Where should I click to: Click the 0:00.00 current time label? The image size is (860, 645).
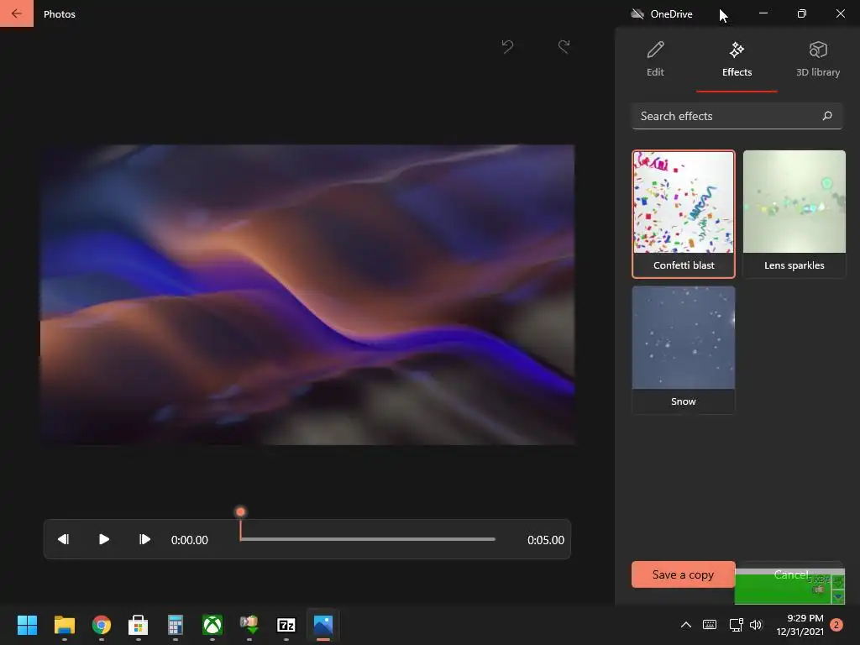coord(189,540)
